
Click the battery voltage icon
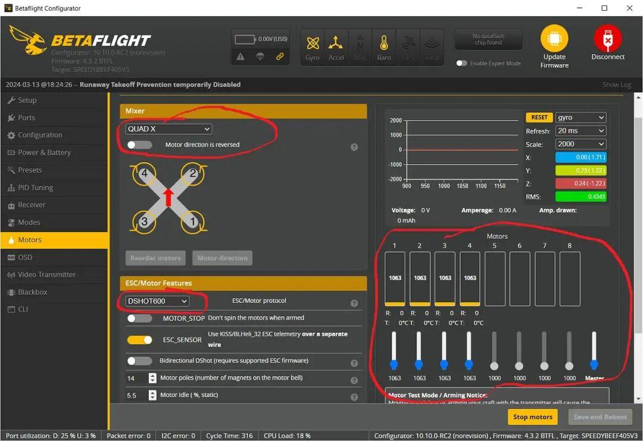click(245, 39)
